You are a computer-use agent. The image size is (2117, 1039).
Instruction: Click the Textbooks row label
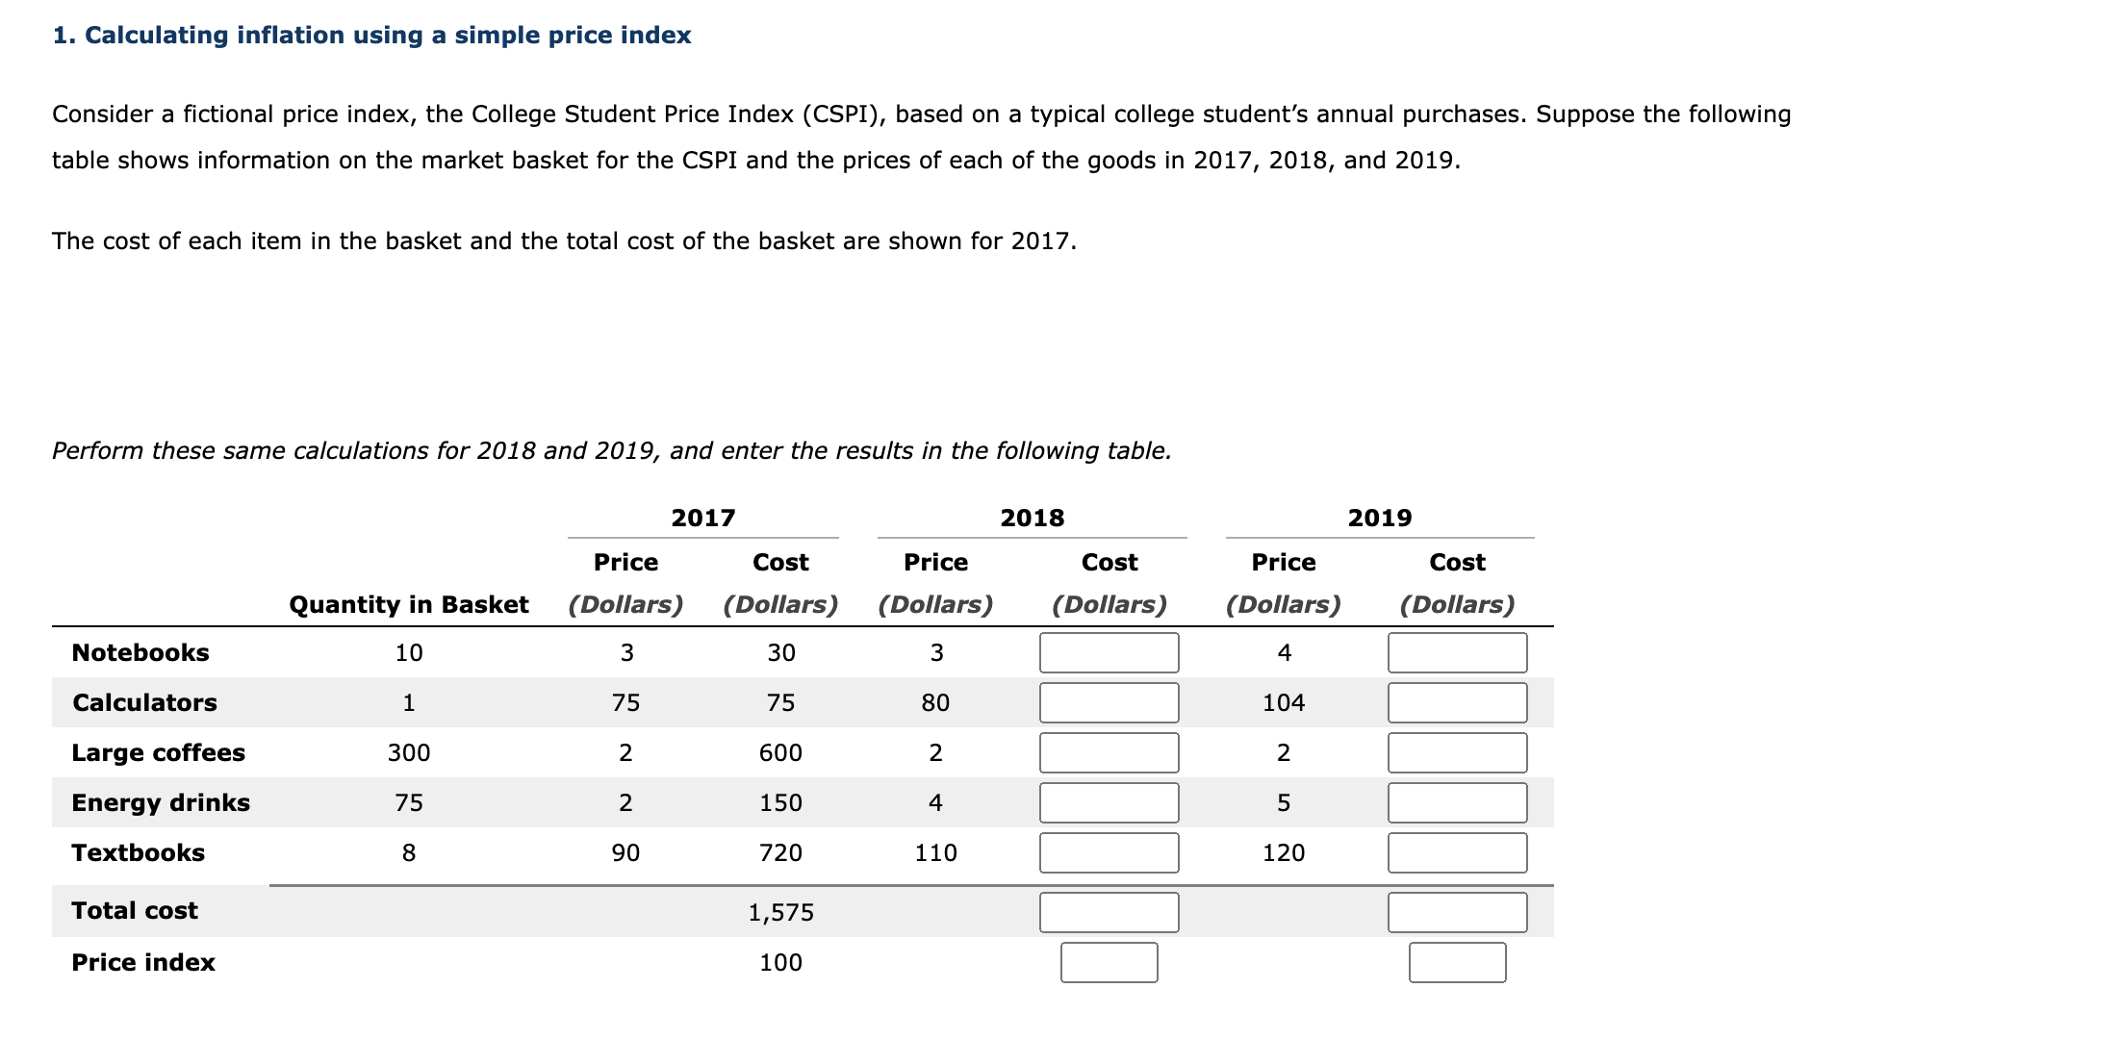point(139,852)
